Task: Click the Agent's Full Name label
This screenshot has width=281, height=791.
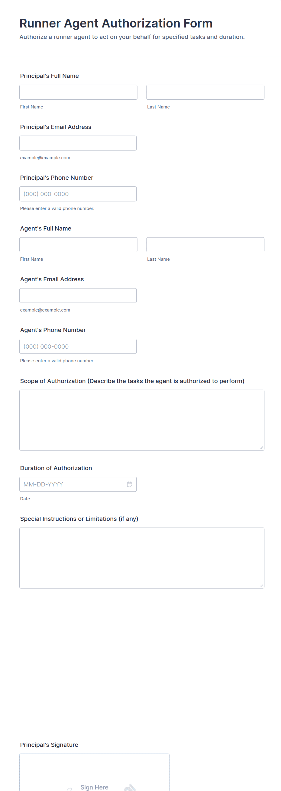Action: pos(46,228)
